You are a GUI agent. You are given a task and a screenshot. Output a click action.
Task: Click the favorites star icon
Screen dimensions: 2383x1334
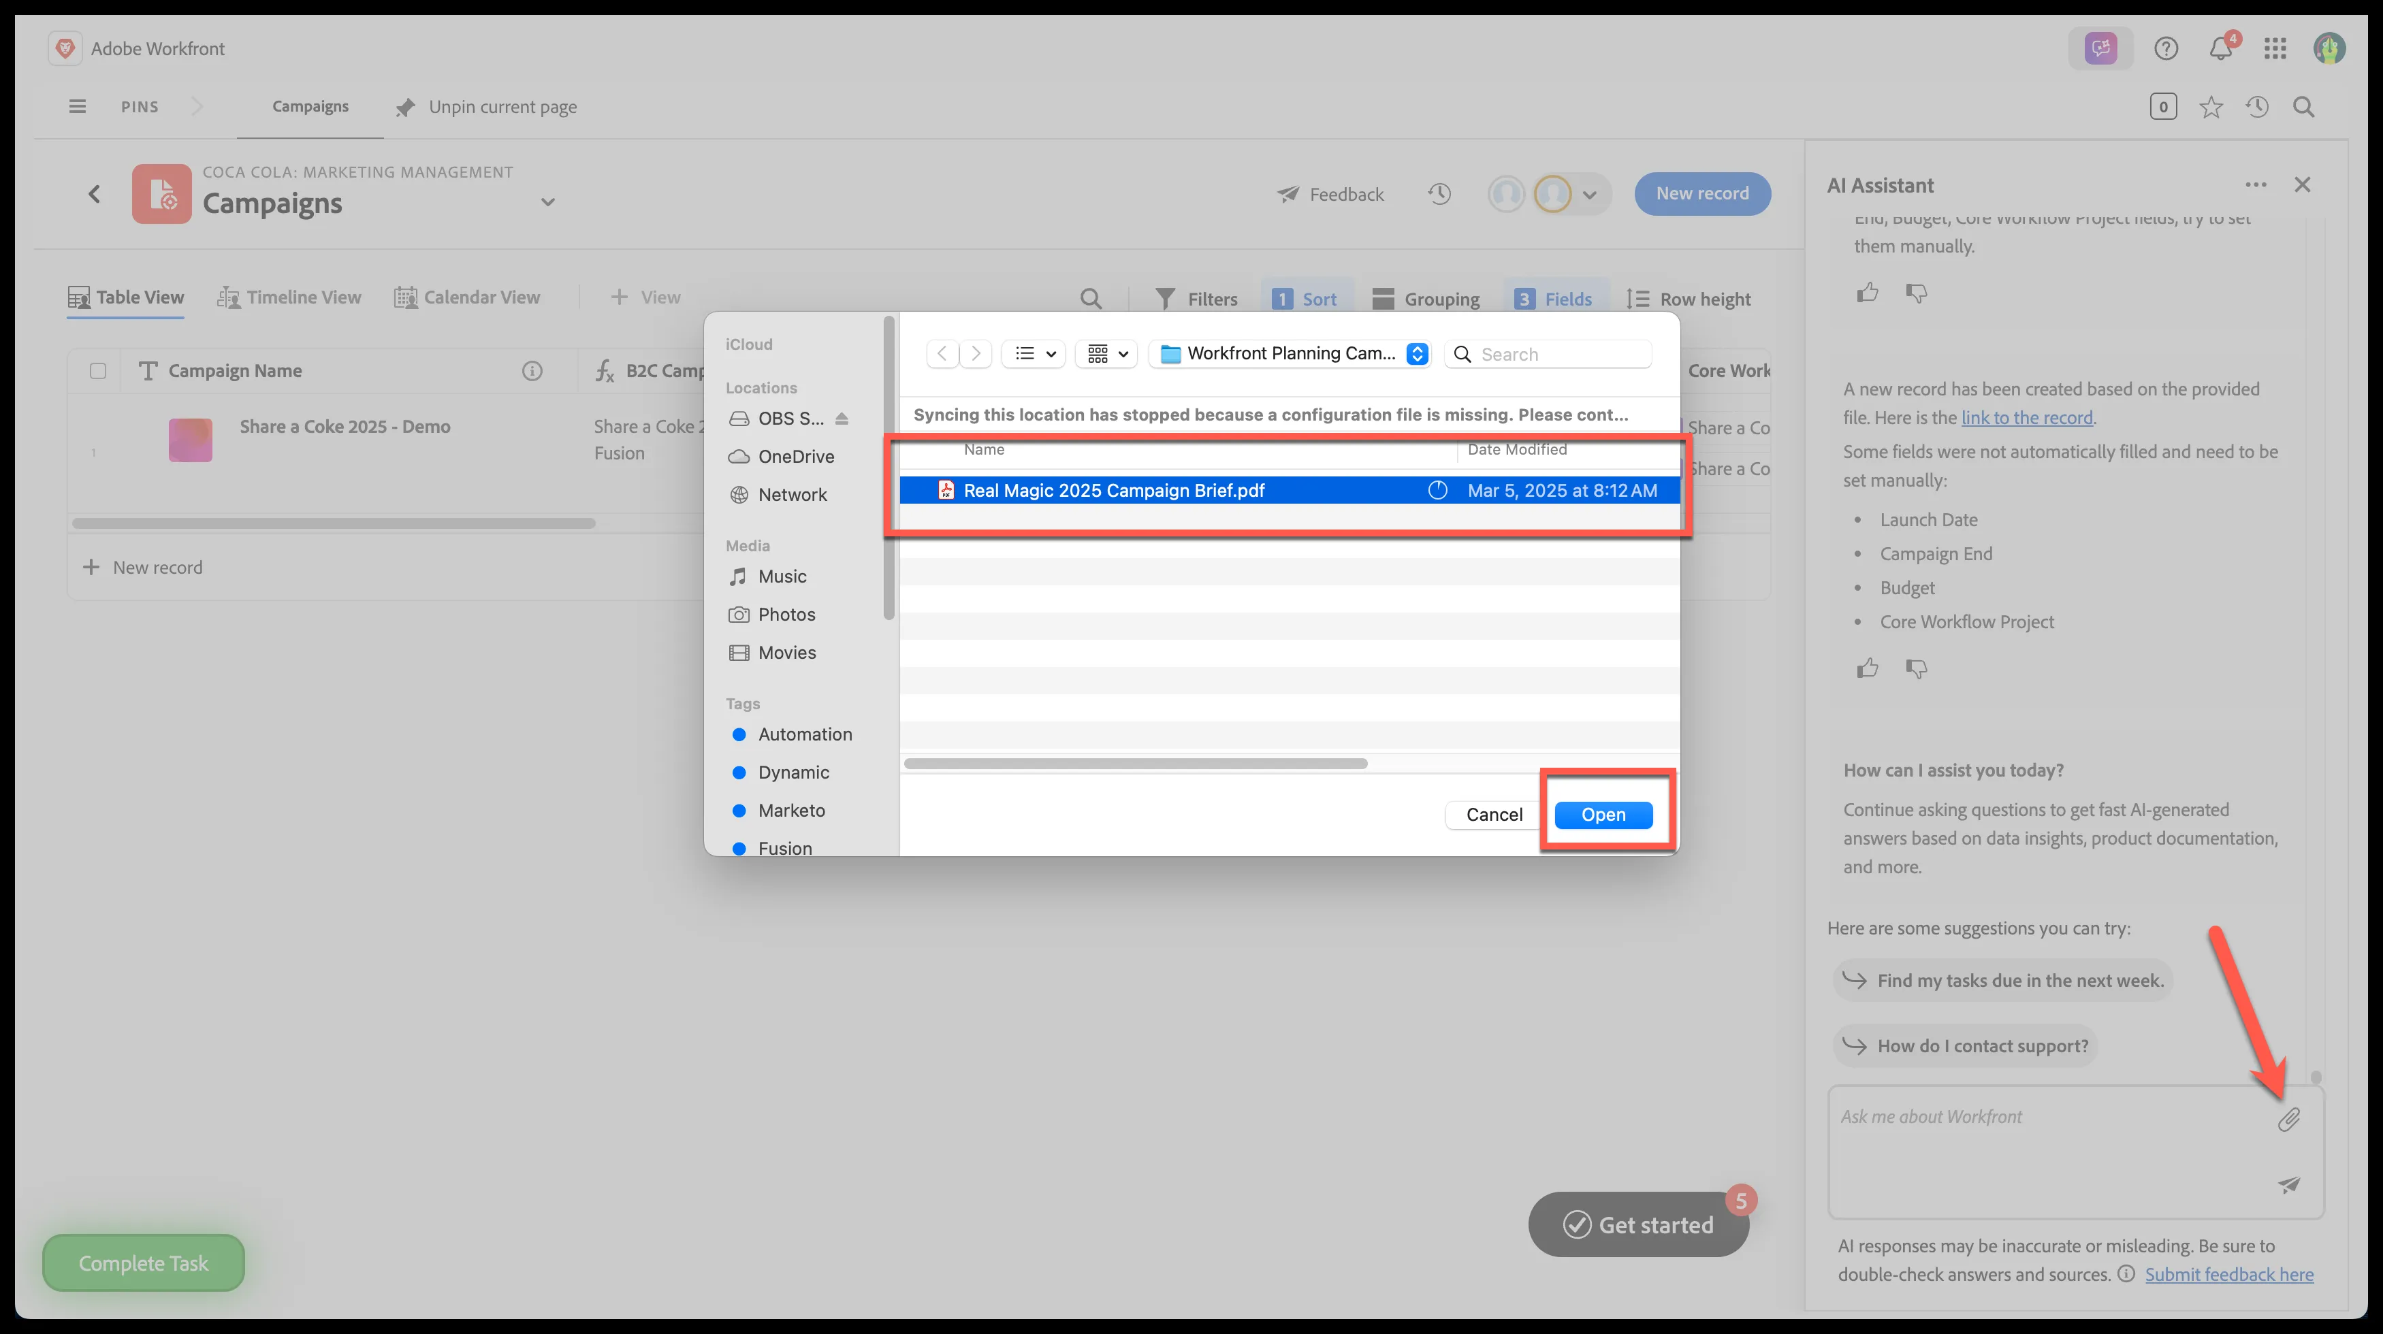click(2211, 108)
